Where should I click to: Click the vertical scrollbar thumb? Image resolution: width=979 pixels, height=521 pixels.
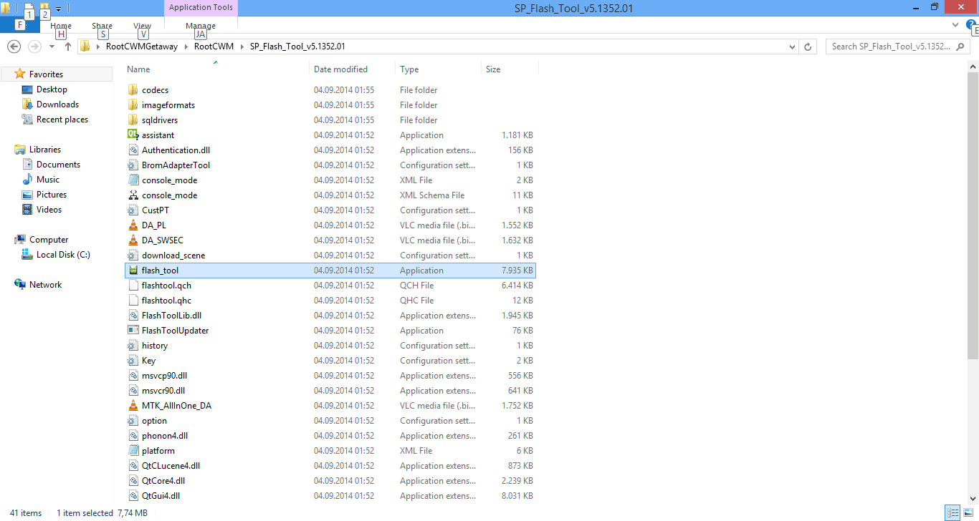click(x=973, y=215)
